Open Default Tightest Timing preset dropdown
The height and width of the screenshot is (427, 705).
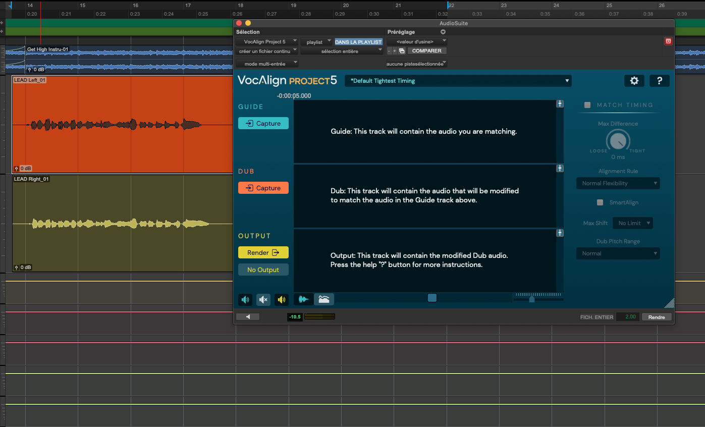pos(458,81)
